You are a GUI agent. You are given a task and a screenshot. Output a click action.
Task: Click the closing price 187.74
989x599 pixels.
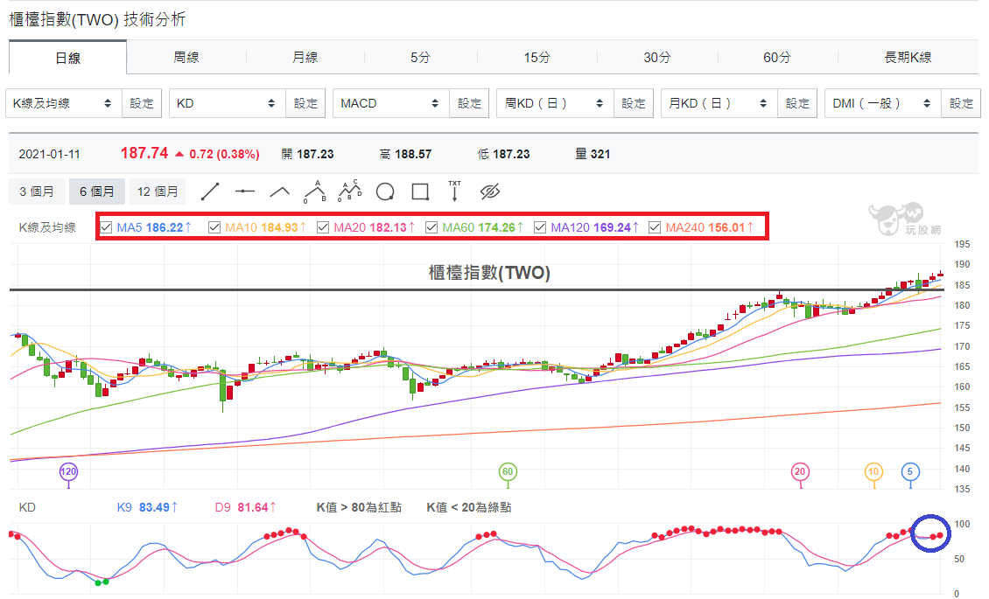click(144, 153)
